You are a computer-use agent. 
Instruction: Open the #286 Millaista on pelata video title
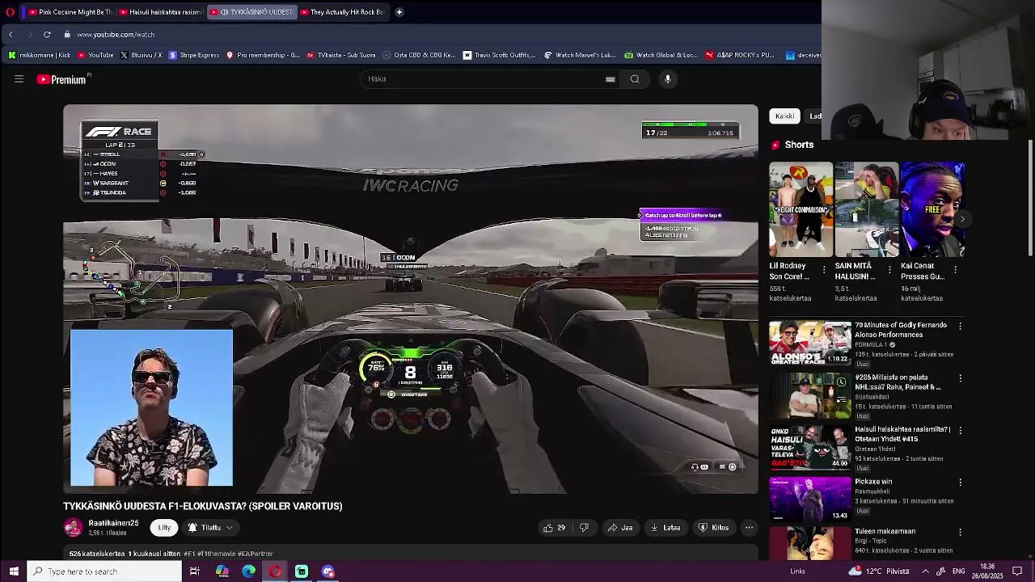tap(898, 382)
